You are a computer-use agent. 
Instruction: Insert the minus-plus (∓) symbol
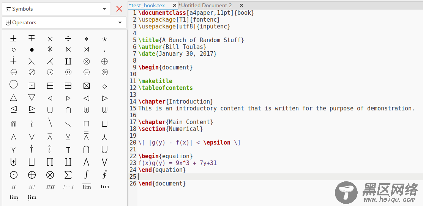(32, 39)
